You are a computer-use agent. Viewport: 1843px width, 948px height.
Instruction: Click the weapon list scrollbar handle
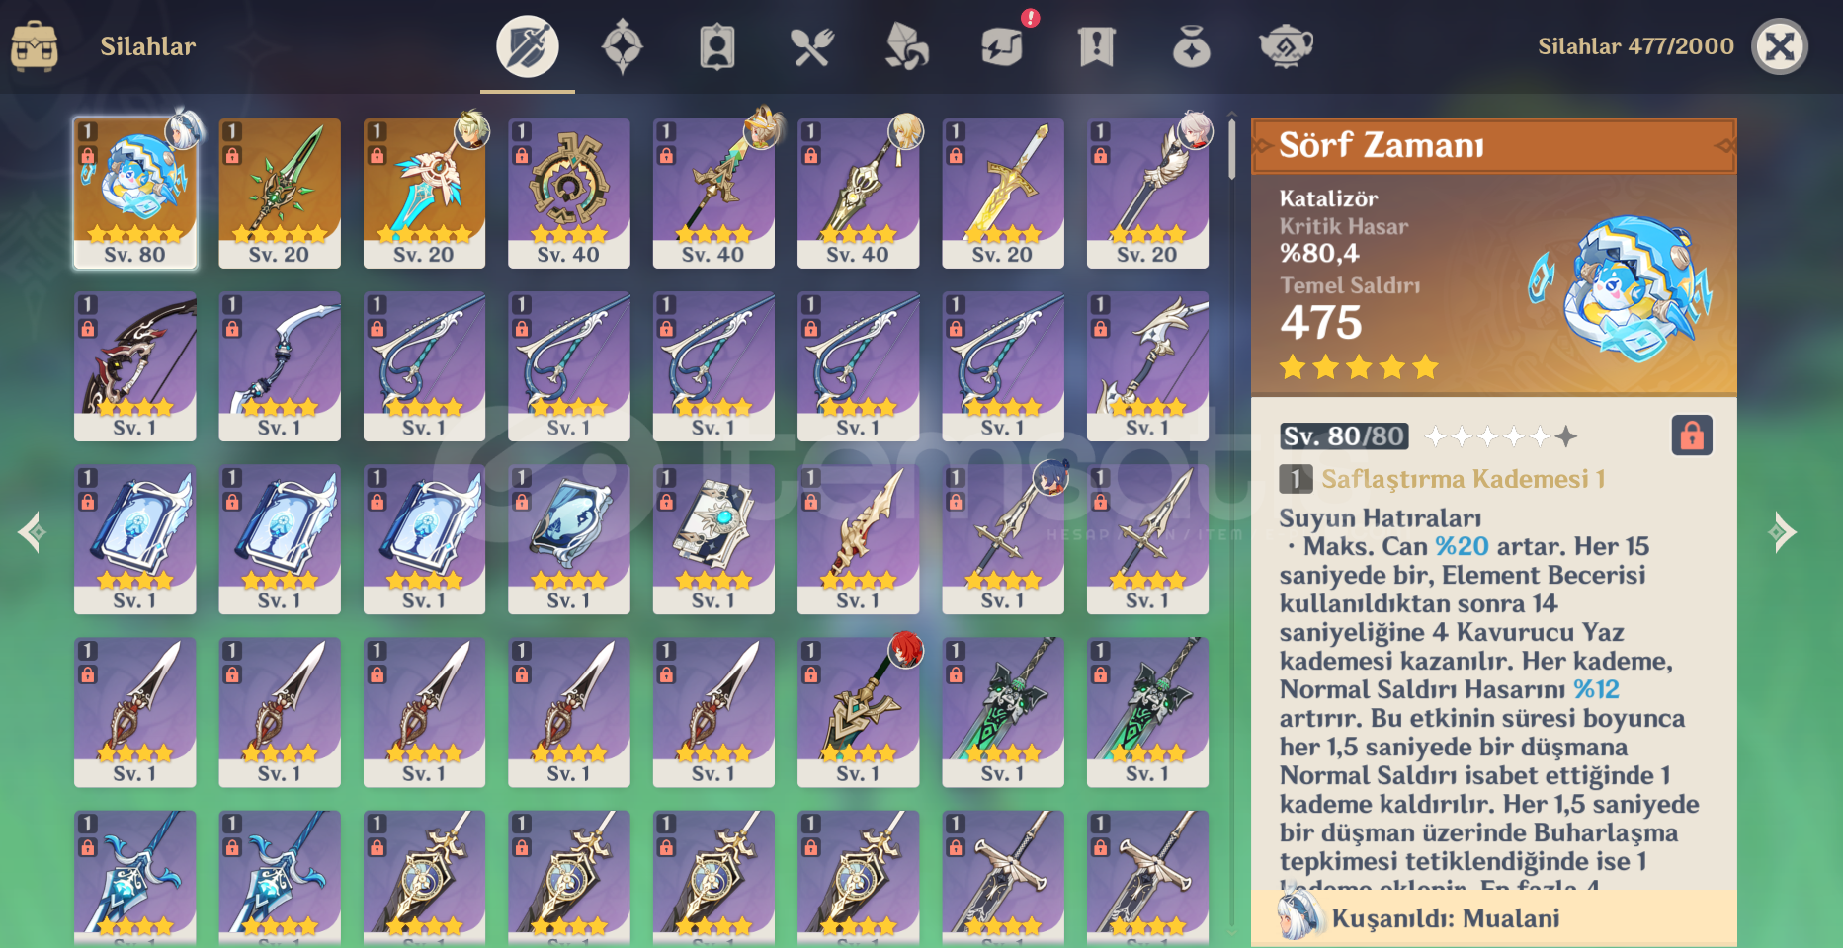click(1232, 148)
